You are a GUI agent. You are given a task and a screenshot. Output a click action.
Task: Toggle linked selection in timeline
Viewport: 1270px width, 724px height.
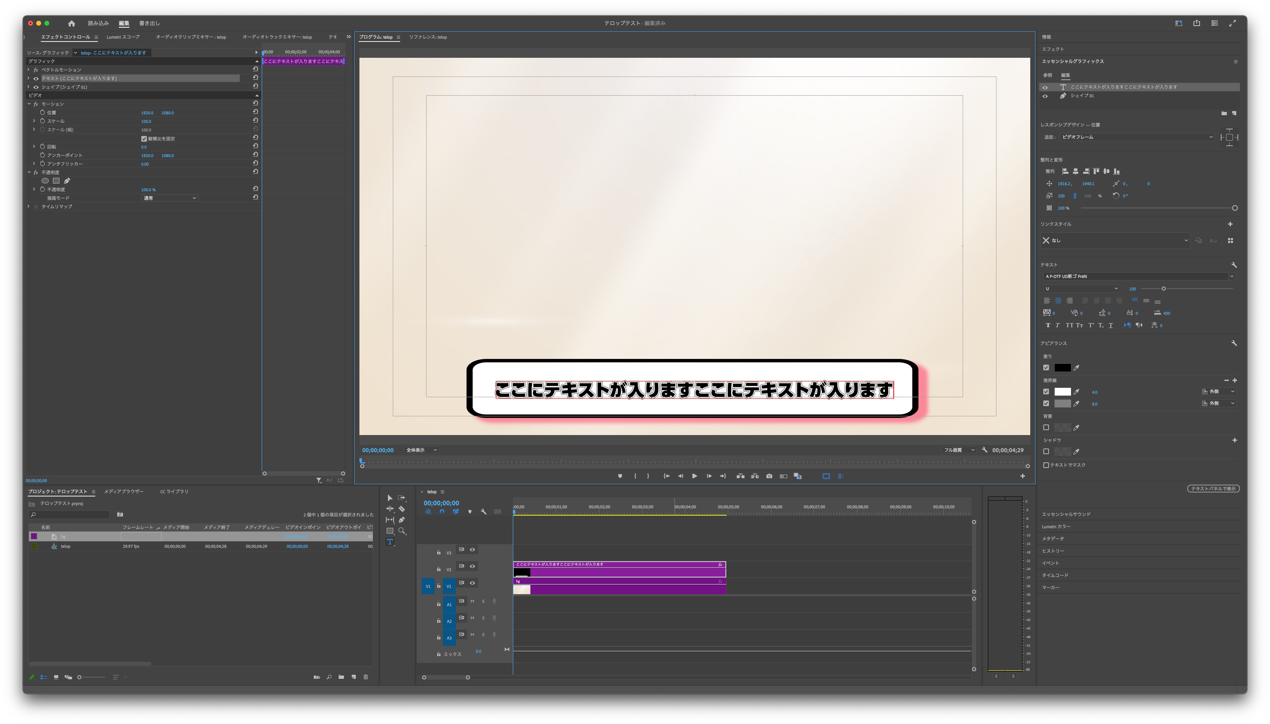tap(455, 512)
